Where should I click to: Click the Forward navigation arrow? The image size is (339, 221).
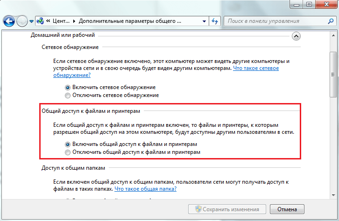click(x=22, y=21)
